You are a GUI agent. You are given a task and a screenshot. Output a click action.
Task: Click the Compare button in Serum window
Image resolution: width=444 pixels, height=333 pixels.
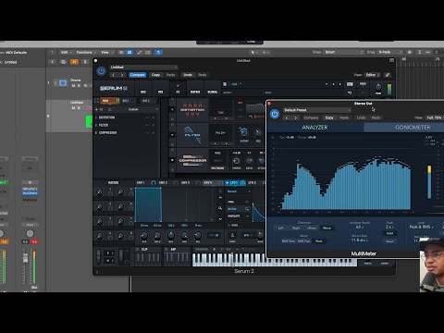click(x=138, y=75)
